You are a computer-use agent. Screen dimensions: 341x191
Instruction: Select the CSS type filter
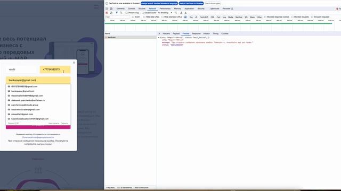click(213, 17)
